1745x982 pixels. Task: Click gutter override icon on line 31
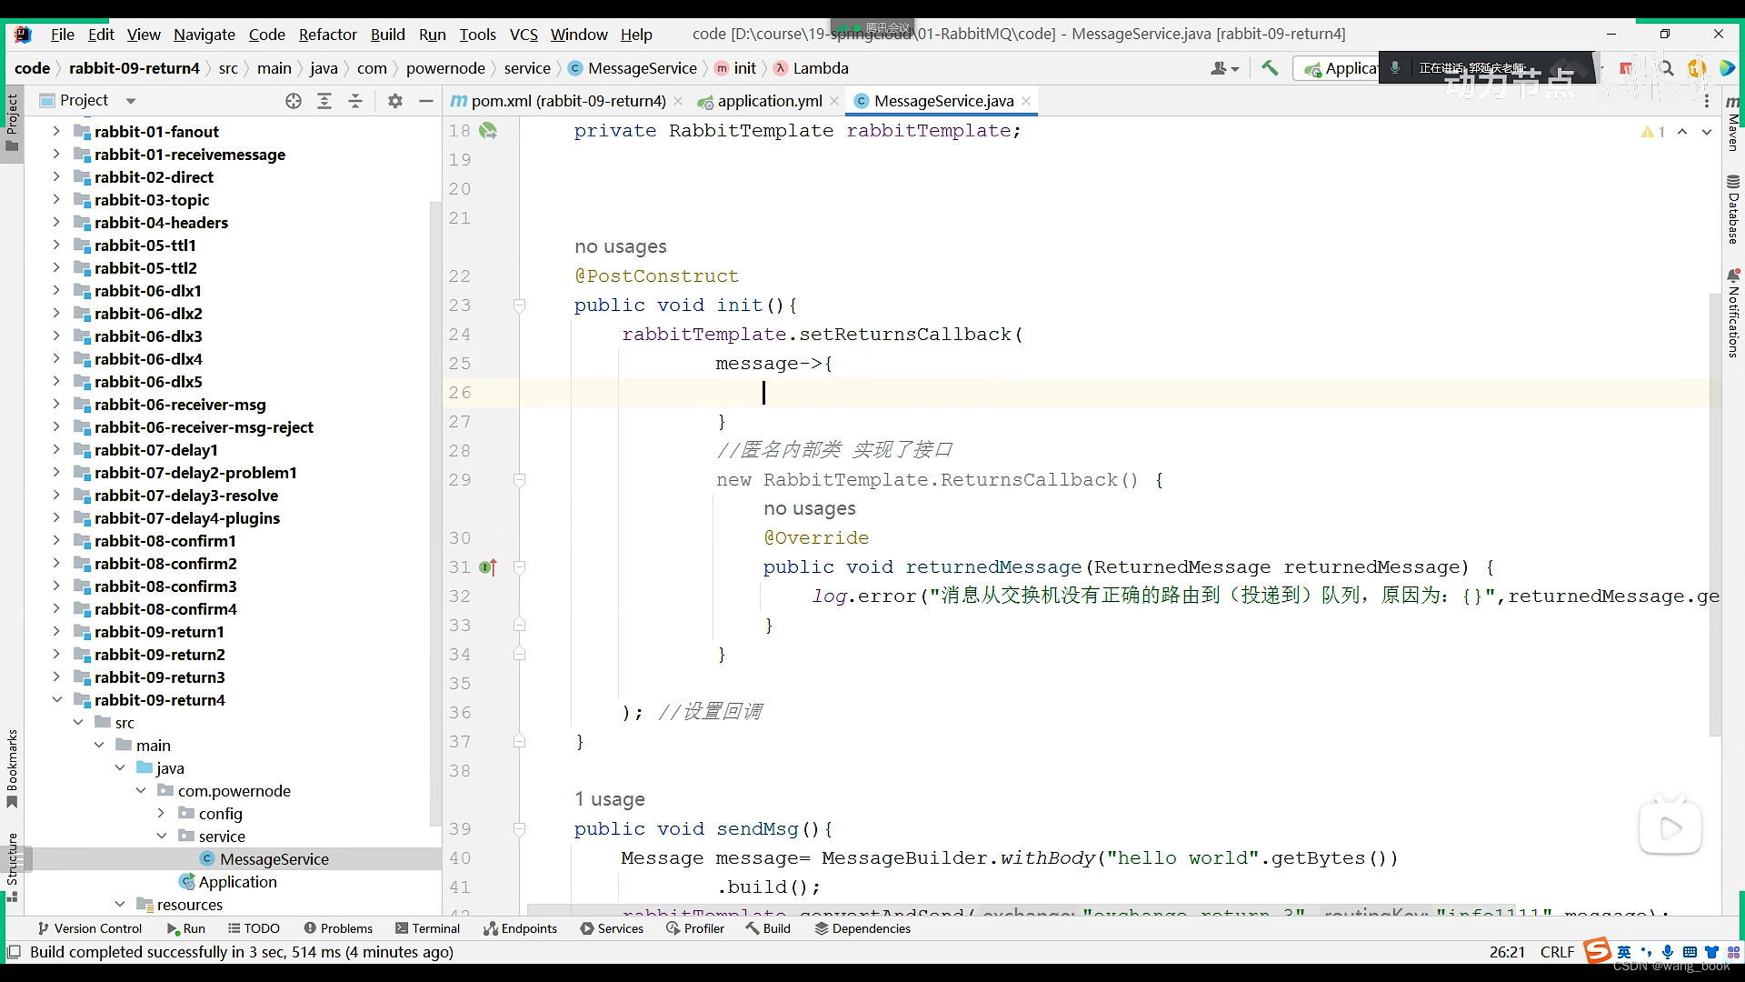pos(488,567)
